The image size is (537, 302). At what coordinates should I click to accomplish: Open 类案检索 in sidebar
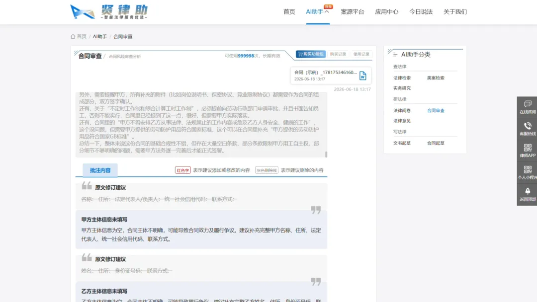click(x=436, y=78)
